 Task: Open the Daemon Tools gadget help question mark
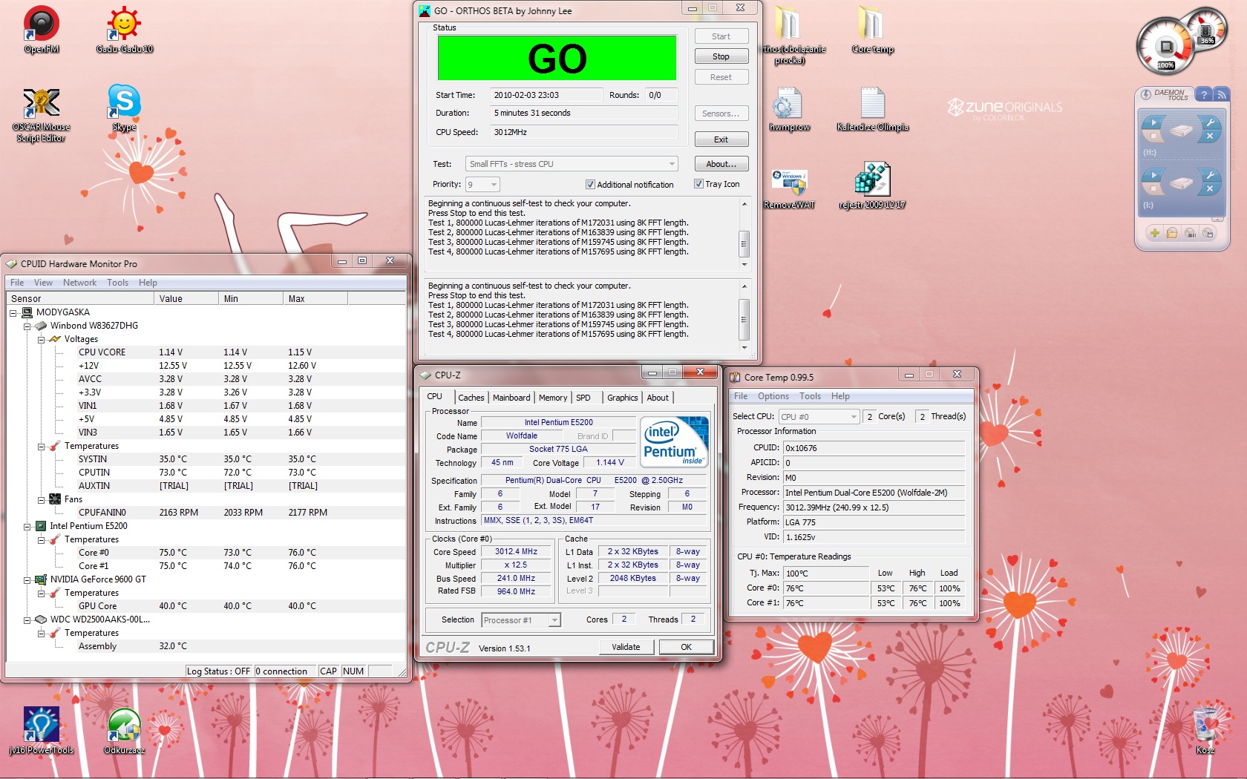[x=1204, y=94]
